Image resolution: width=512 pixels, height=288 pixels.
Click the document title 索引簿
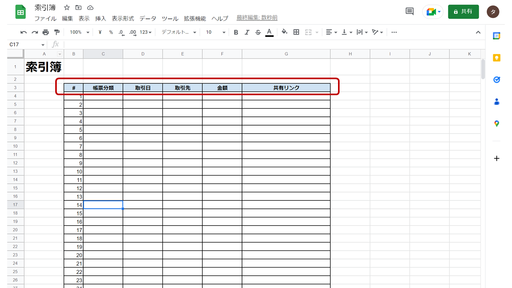45,8
